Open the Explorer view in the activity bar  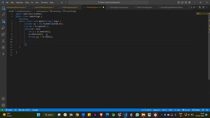point(3,8)
